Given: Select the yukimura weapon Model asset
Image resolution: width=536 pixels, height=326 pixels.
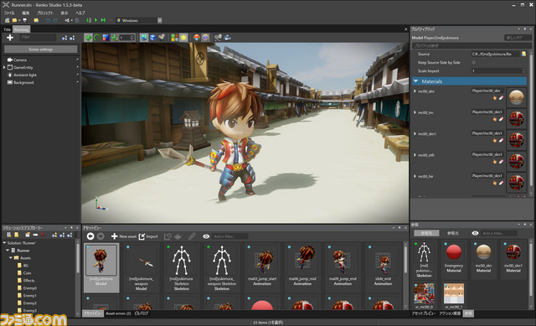Looking at the screenshot, I should [142, 268].
